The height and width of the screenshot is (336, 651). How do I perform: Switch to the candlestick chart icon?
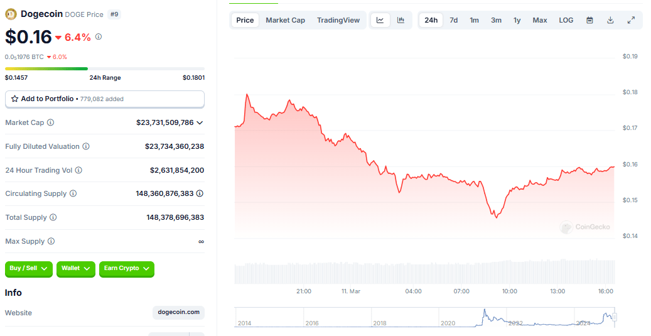point(401,20)
